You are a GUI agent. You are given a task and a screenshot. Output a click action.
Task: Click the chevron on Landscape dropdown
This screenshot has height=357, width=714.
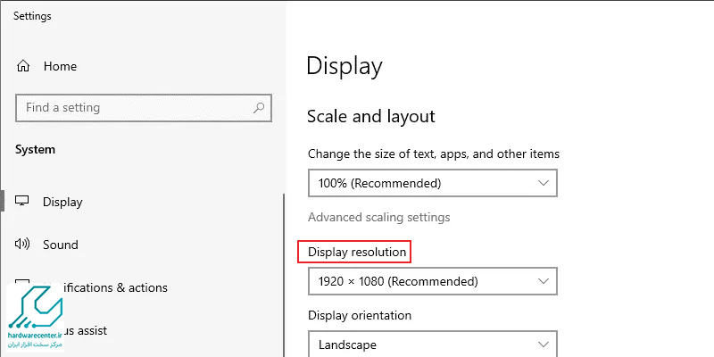coord(544,345)
